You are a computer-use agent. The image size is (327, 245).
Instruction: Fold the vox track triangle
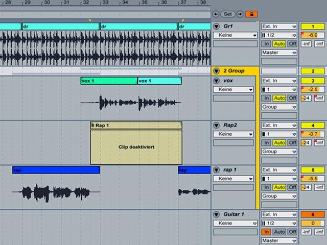click(217, 81)
